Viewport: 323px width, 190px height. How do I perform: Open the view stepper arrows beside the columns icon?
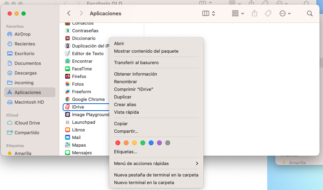(213, 14)
